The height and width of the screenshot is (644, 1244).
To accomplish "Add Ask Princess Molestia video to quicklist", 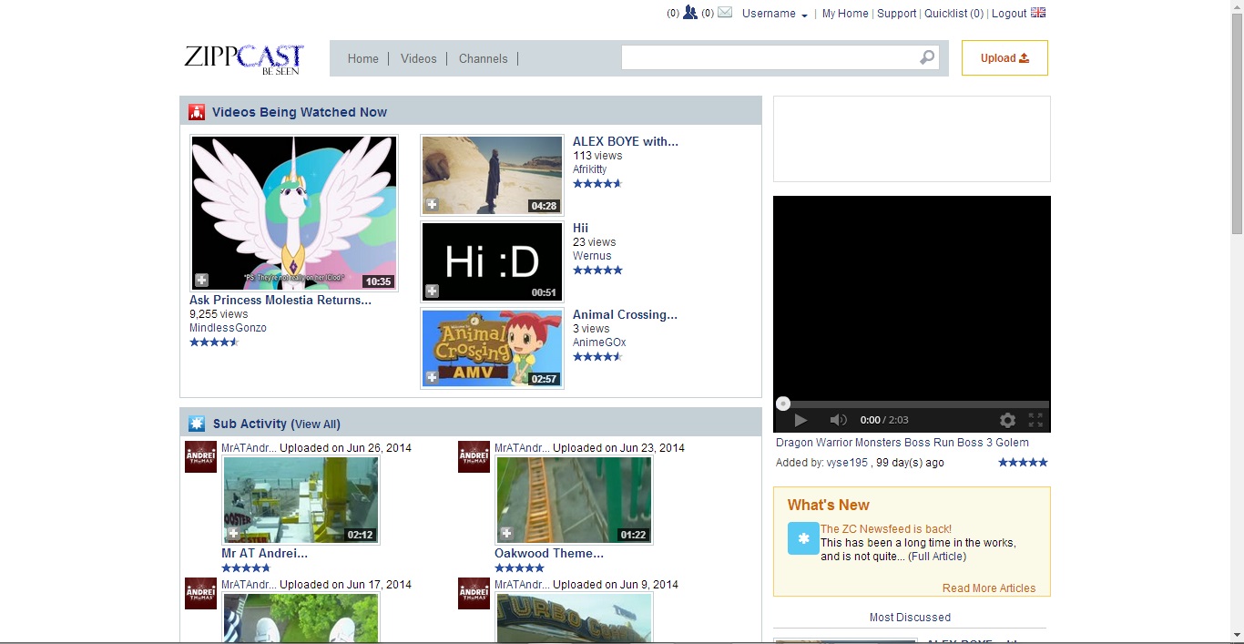I will (201, 281).
